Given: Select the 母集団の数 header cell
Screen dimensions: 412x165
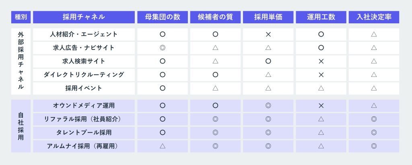Looking at the screenshot, I should point(163,17).
